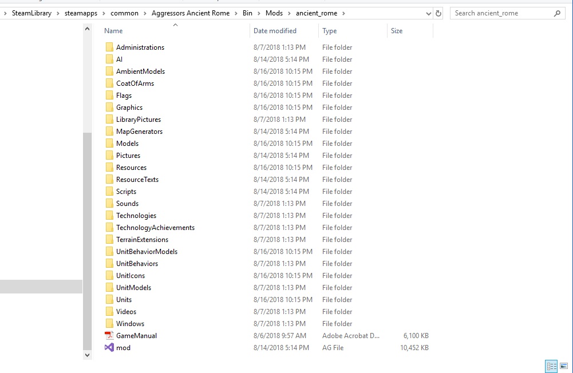Image resolution: width=573 pixels, height=373 pixels.
Task: Click the navigation pane scrollbar thumb
Action: (x=88, y=241)
